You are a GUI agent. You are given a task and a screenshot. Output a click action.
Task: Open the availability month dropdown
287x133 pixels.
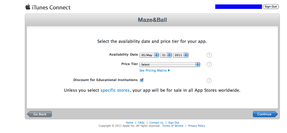149,55
